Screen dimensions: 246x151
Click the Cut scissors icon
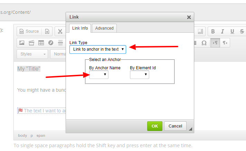60,31
